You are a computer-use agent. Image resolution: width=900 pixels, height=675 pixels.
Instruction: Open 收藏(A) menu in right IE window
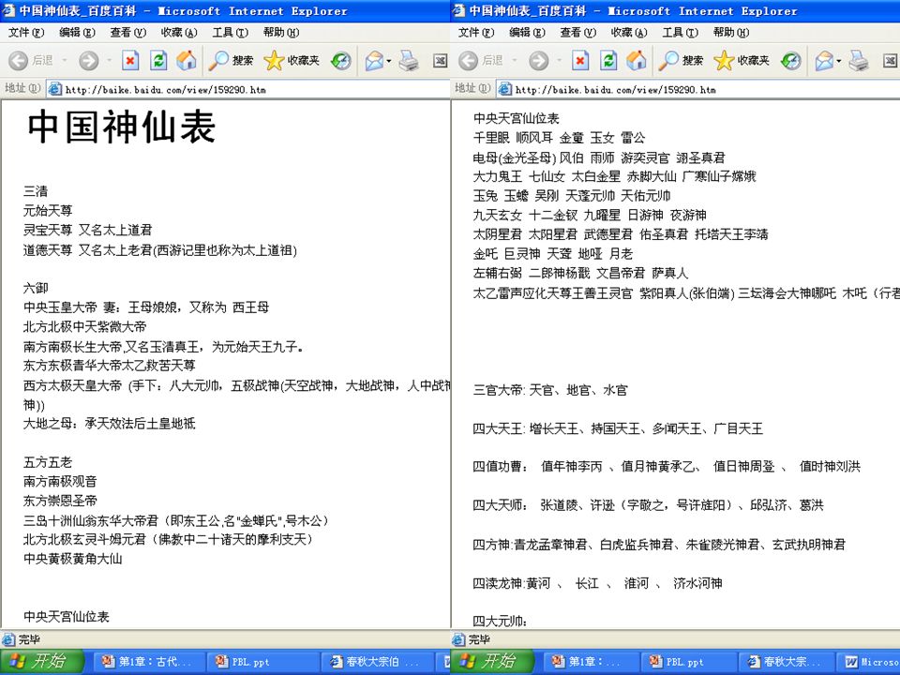point(629,33)
